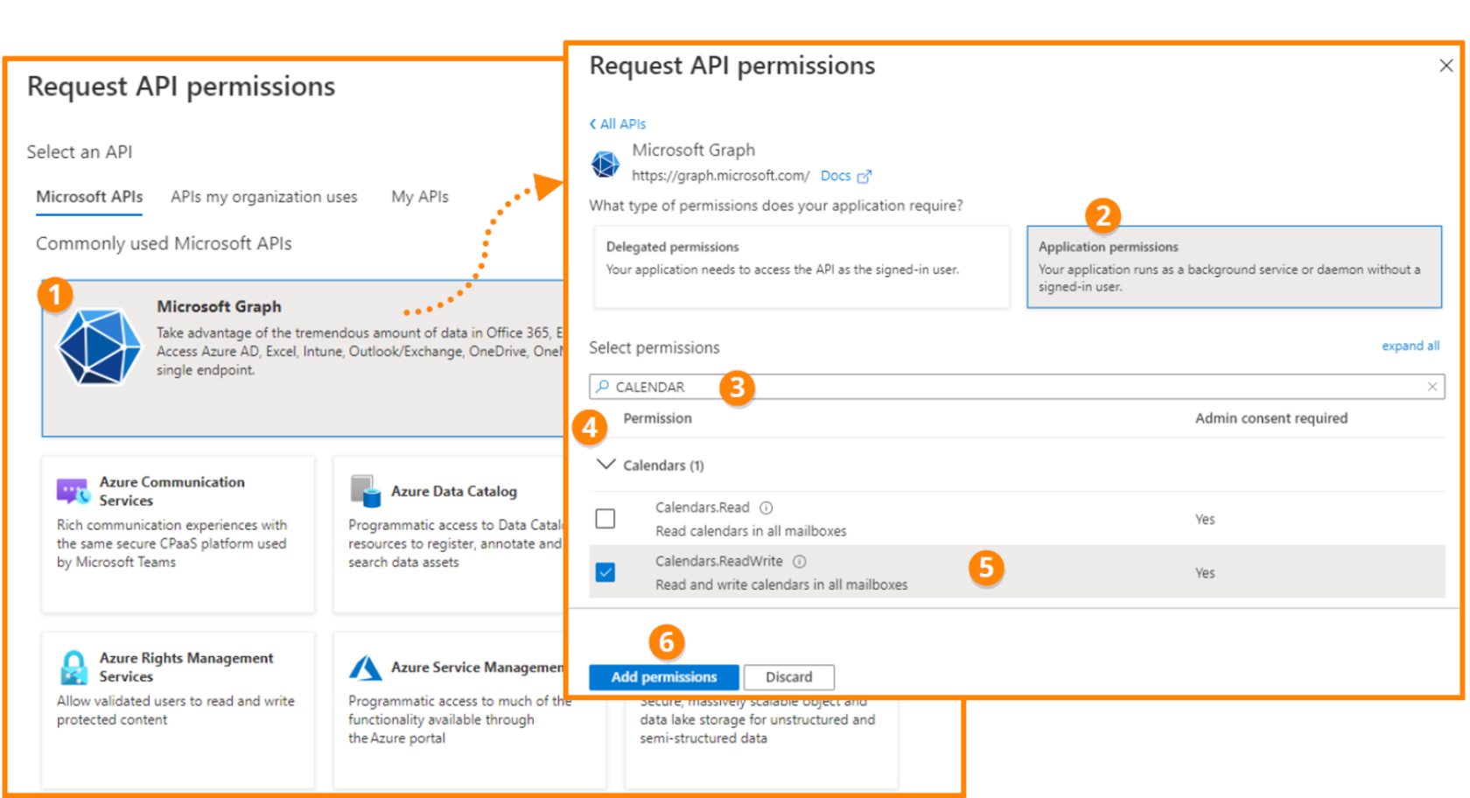Viewport: 1470px width, 798px height.
Task: Open the Docs external link icon
Action: coord(864,177)
